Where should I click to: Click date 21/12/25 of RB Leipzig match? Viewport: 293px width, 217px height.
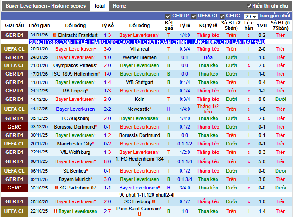click(39, 91)
